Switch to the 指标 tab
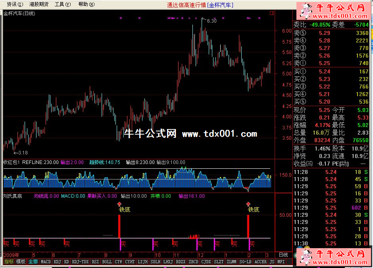Screen dimensions: 373x268 [x=9, y=262]
